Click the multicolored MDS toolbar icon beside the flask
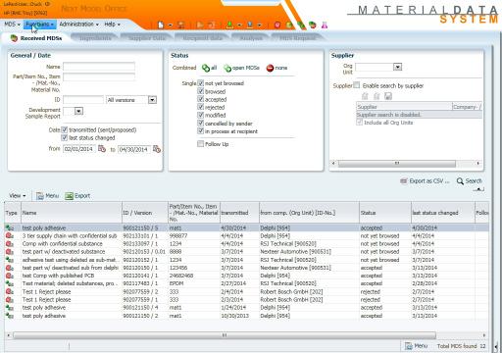502x353 pixels. tap(313, 25)
